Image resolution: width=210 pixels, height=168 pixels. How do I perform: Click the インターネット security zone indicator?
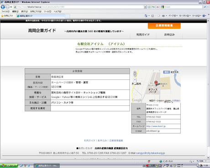click(166, 161)
